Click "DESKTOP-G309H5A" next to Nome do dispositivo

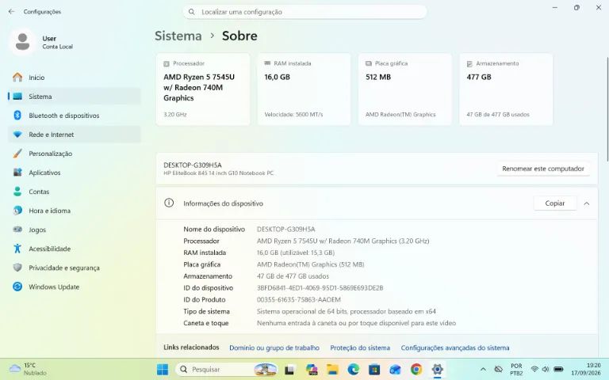tap(285, 229)
